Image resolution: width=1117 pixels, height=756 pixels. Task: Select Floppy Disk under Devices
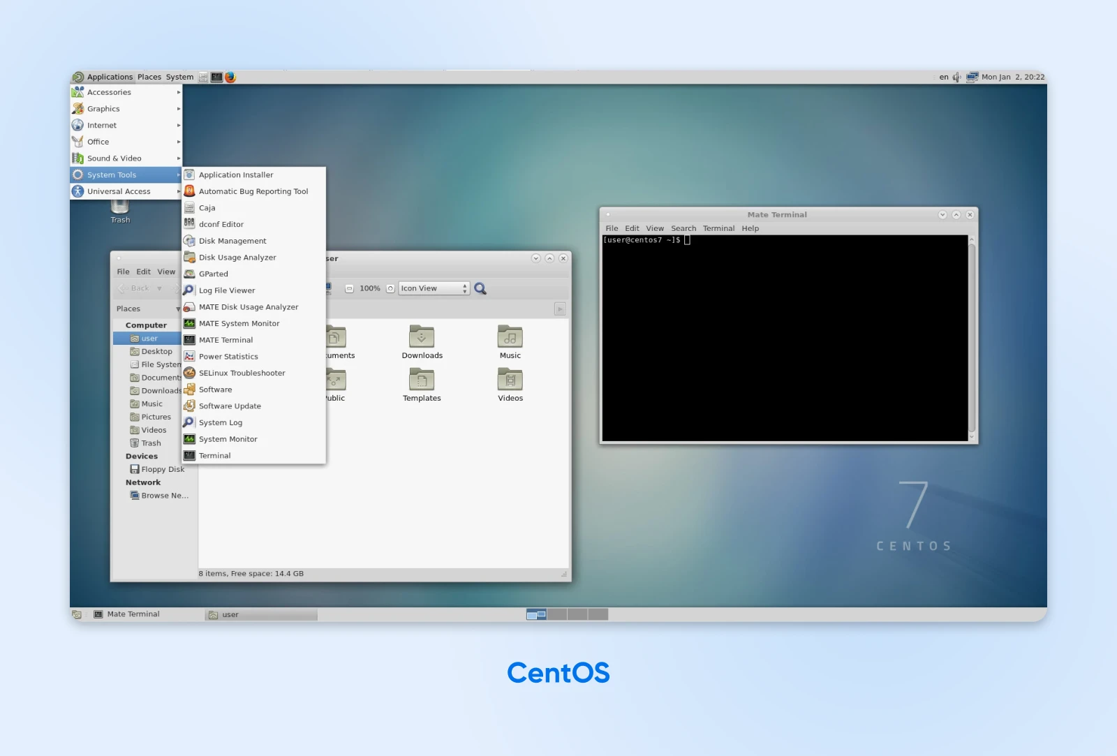157,470
